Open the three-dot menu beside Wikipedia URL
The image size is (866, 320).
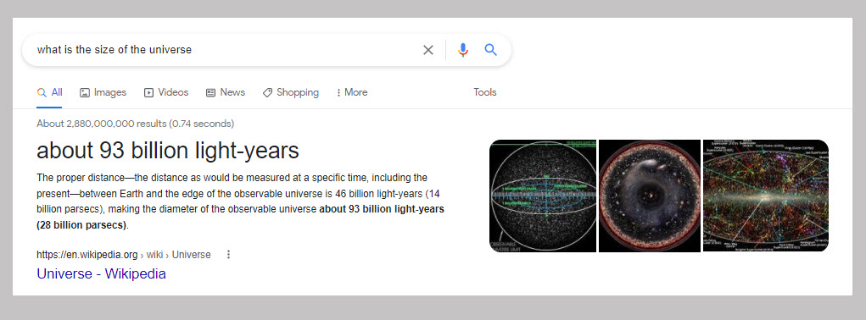click(x=229, y=255)
